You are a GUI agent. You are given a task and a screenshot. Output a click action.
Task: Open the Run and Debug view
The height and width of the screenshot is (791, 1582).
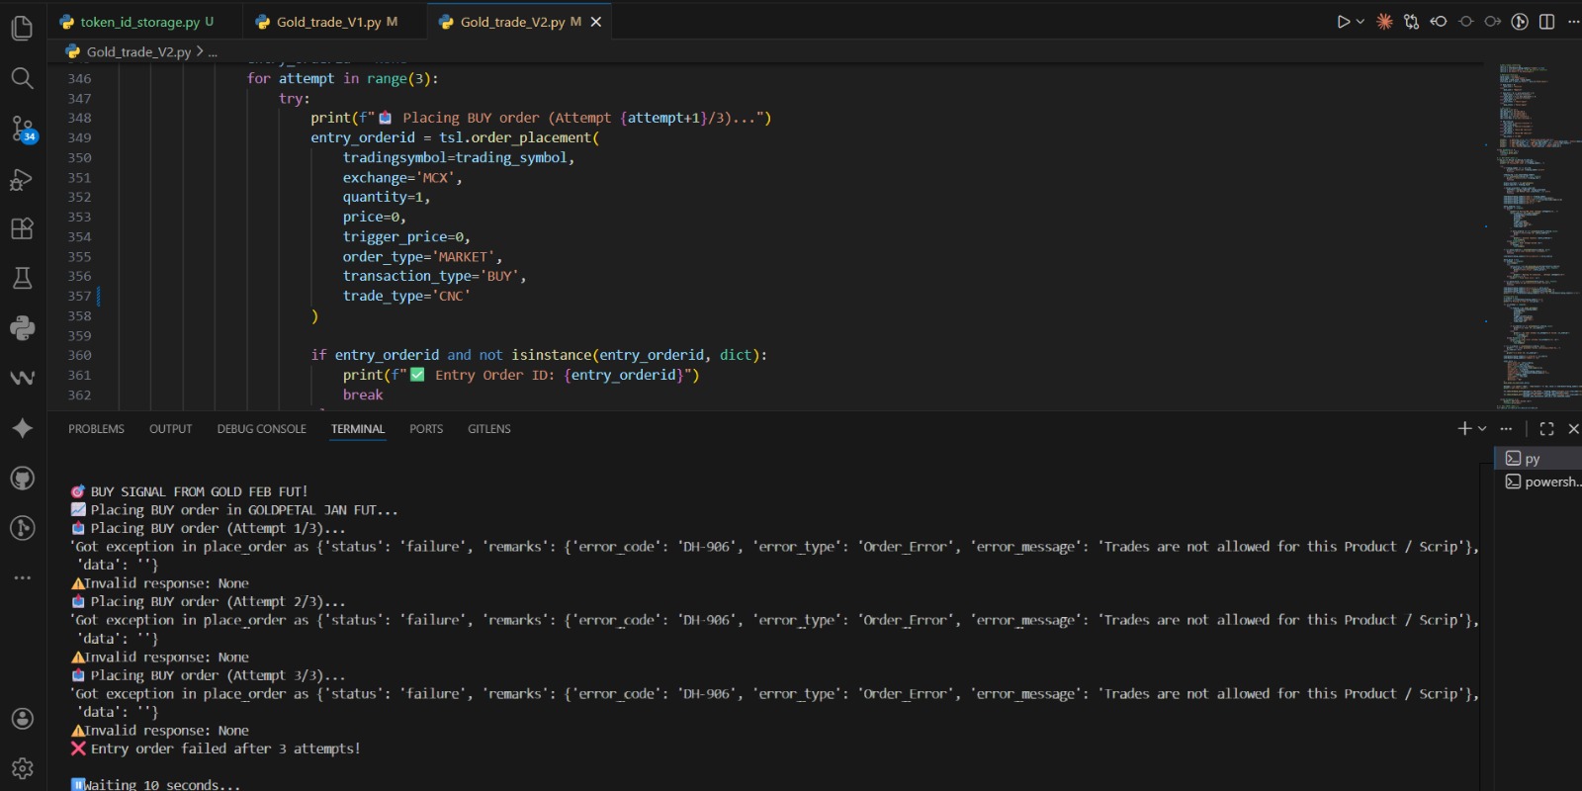point(22,179)
